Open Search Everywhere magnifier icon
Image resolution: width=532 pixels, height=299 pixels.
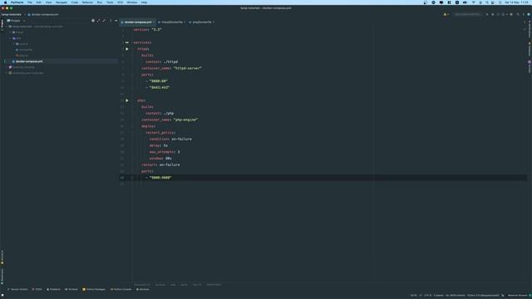click(x=518, y=15)
